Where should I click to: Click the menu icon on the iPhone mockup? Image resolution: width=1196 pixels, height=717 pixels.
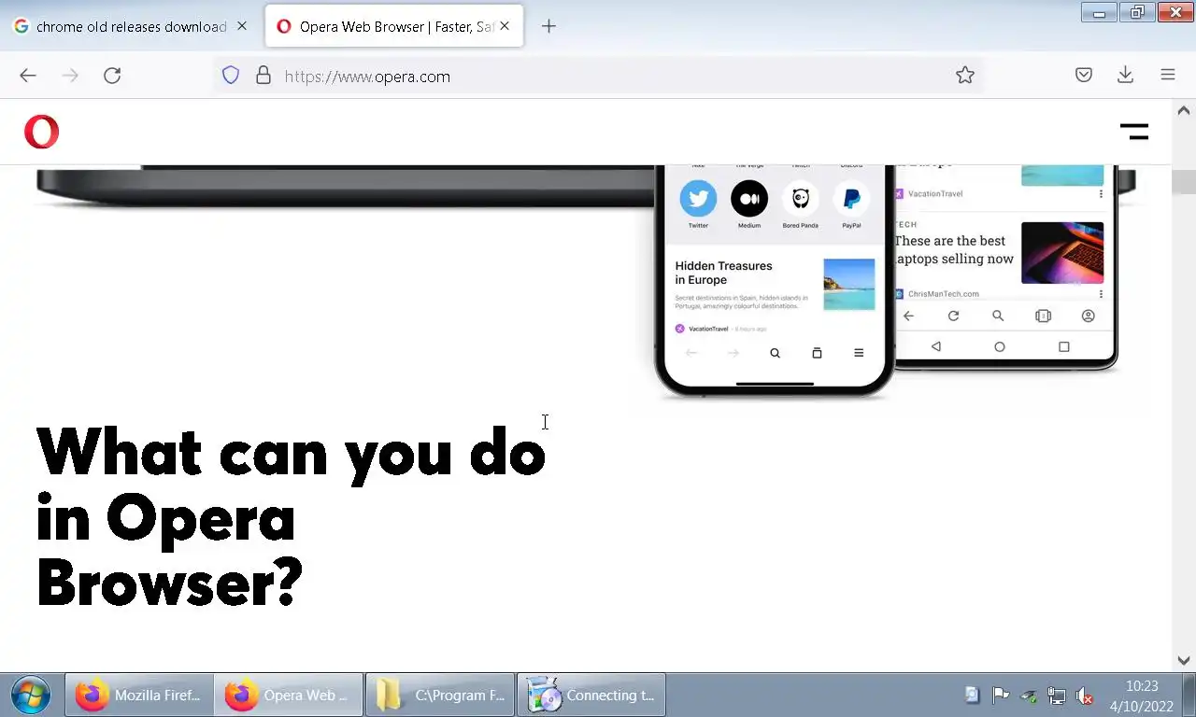coord(859,353)
